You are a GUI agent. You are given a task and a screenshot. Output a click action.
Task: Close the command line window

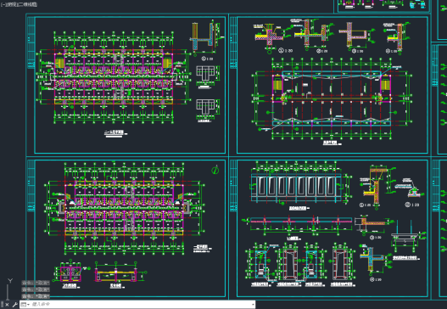coord(7,305)
